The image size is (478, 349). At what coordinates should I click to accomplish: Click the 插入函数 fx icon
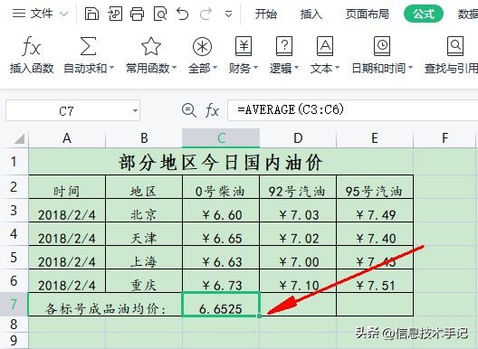32,46
